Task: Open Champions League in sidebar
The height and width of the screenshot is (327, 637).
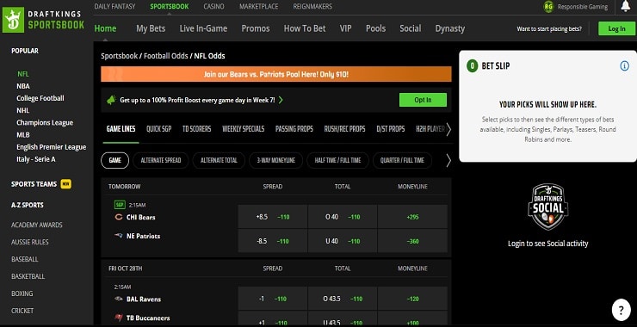Action: (45, 123)
